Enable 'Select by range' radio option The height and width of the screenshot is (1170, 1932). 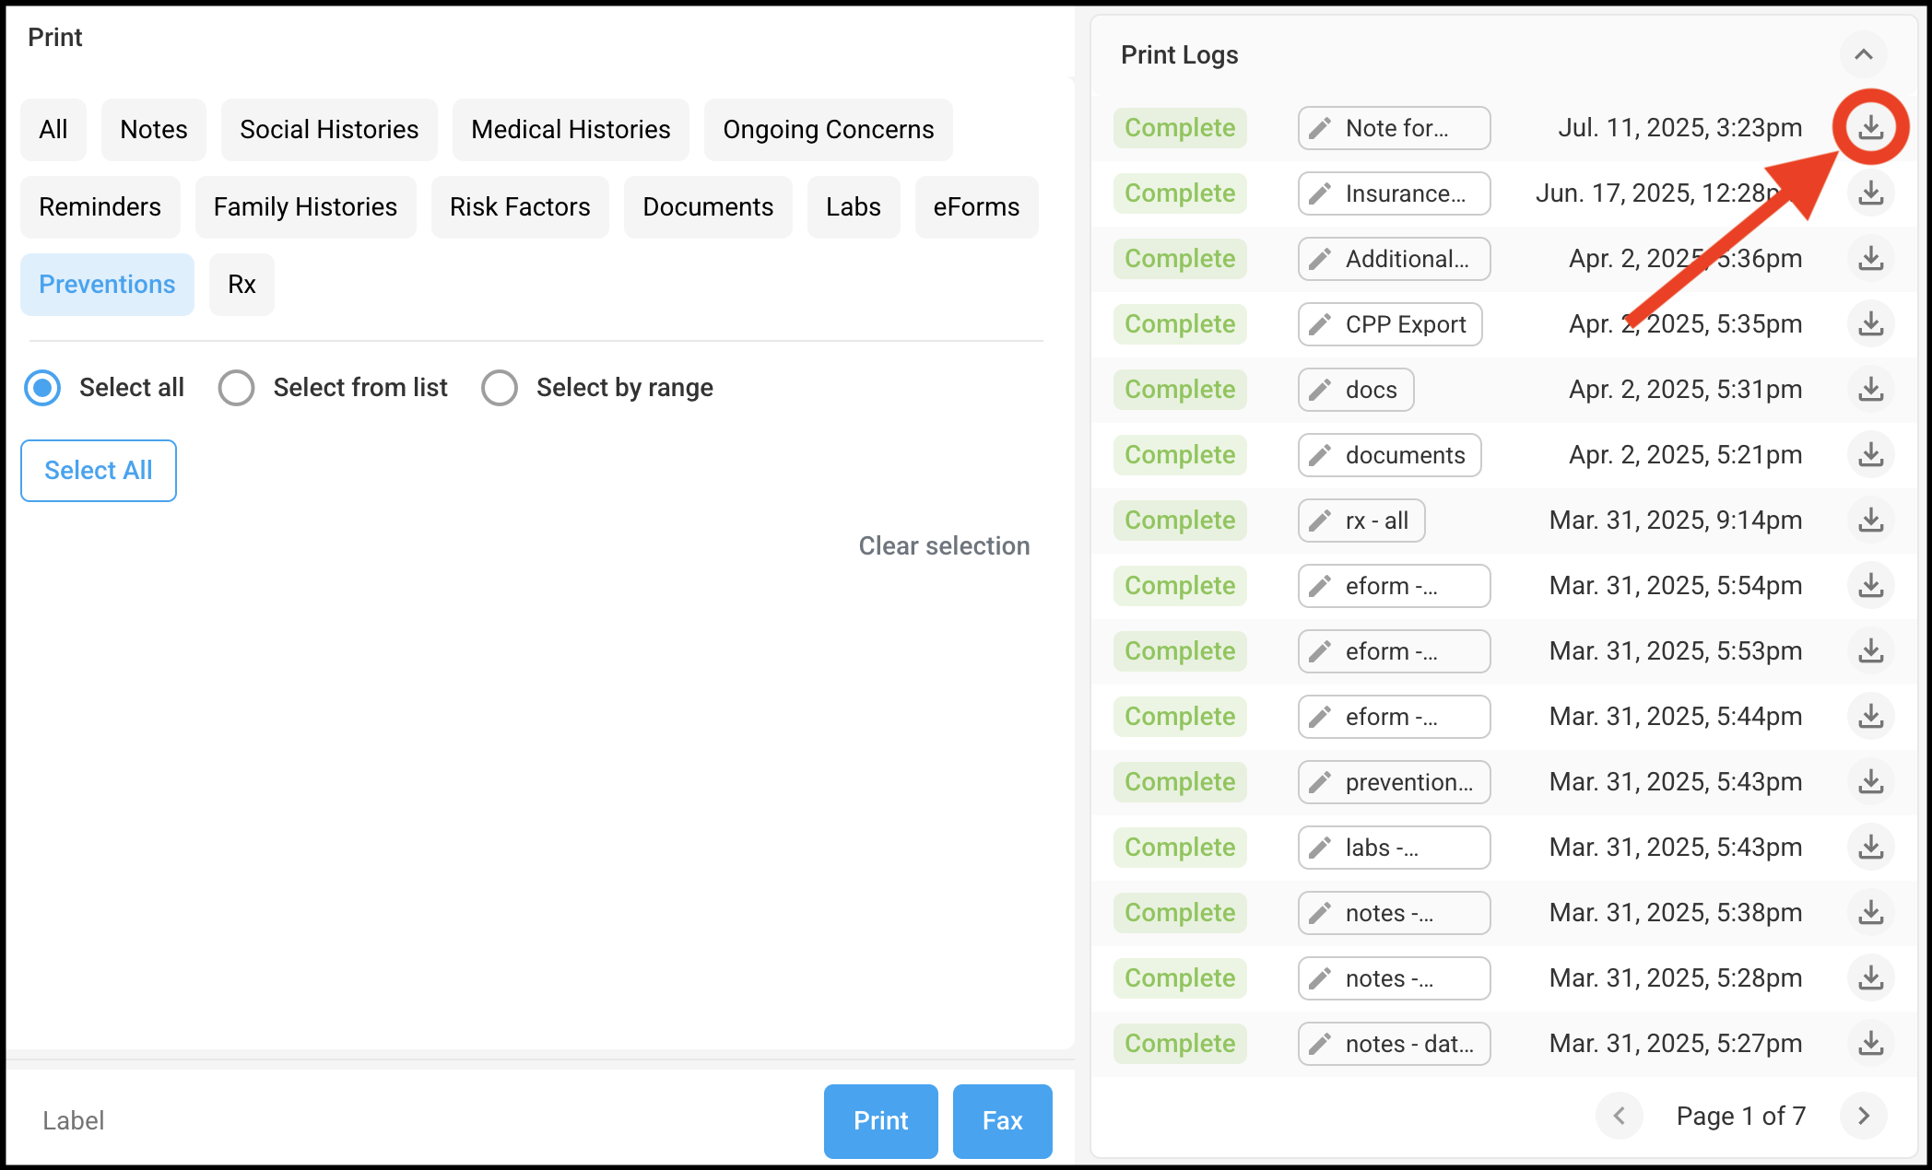pos(500,388)
